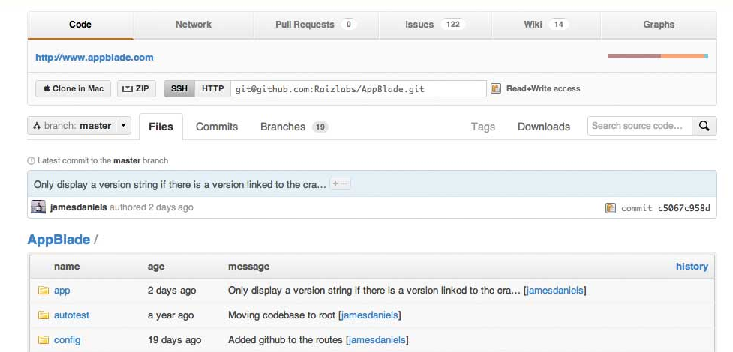Click the latest commit message text
This screenshot has width=733, height=352.
pos(179,184)
